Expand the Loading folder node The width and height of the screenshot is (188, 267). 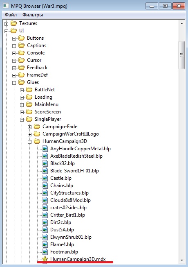(x=22, y=97)
